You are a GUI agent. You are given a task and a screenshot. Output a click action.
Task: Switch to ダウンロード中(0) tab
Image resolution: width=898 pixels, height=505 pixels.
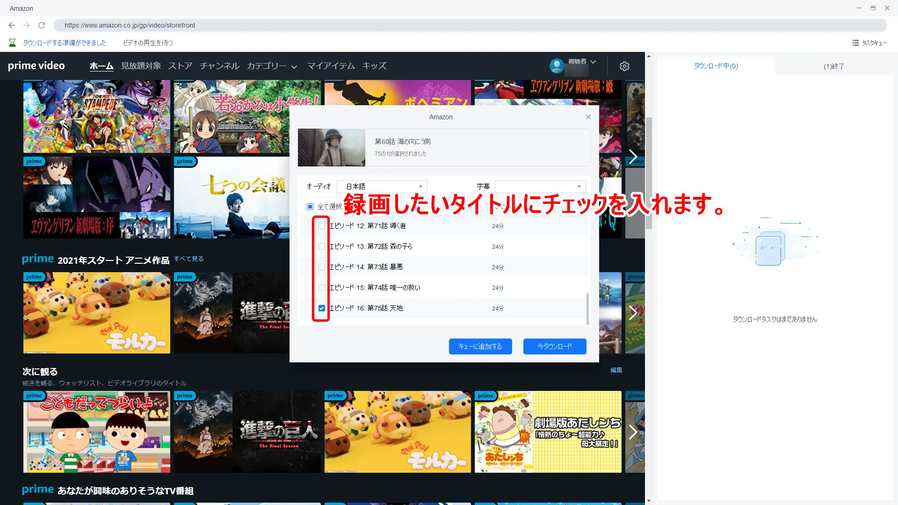tap(716, 66)
